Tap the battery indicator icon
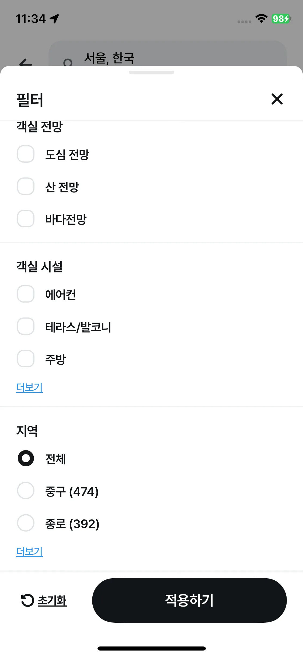The image size is (303, 657). pos(281,19)
